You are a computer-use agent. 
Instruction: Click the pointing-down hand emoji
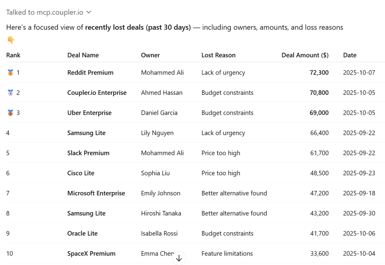tap(11, 40)
